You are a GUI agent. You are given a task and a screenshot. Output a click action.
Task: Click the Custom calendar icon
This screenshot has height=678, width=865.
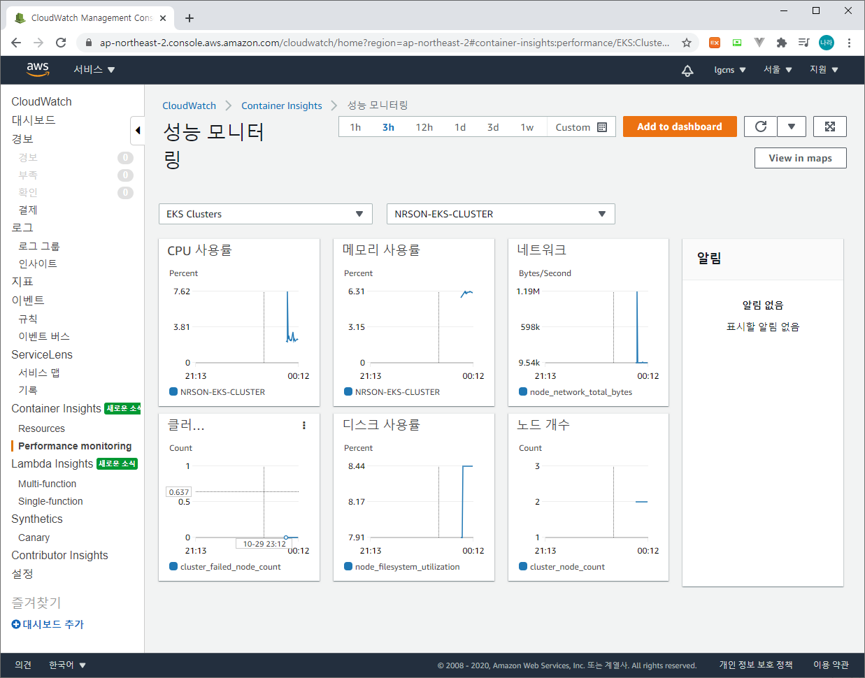(x=602, y=127)
